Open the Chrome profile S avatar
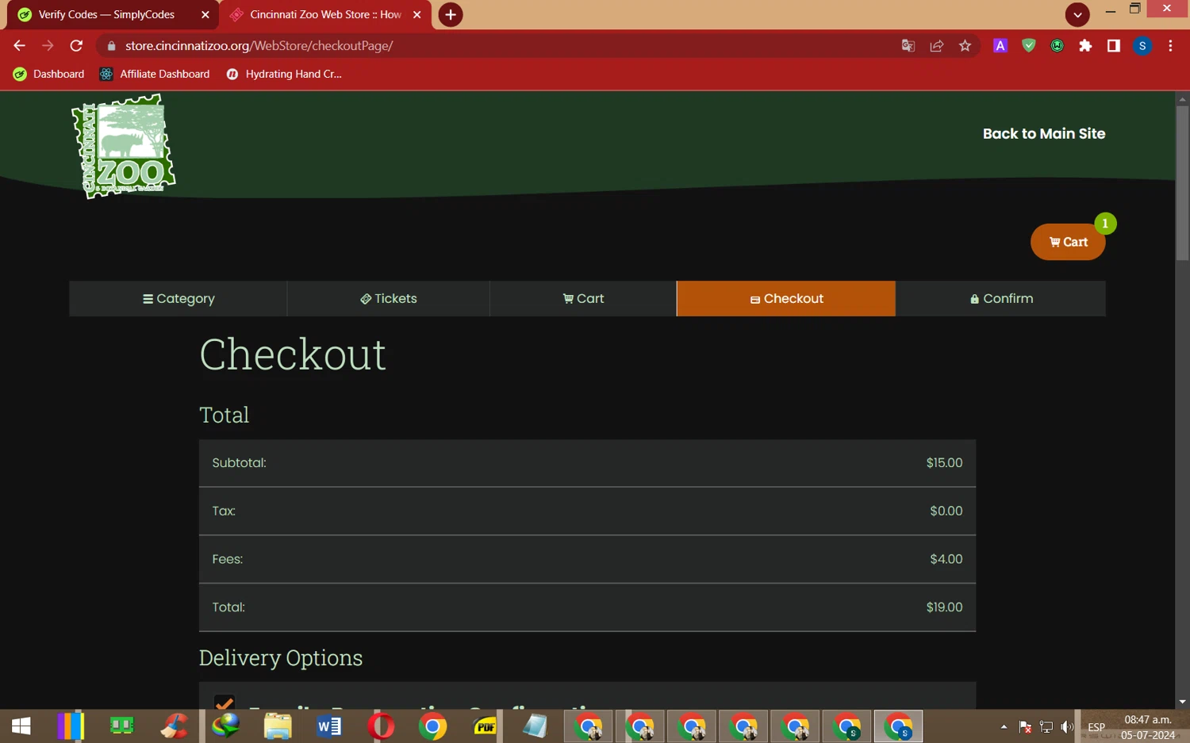Screen dimensions: 1190x743 tap(1142, 46)
